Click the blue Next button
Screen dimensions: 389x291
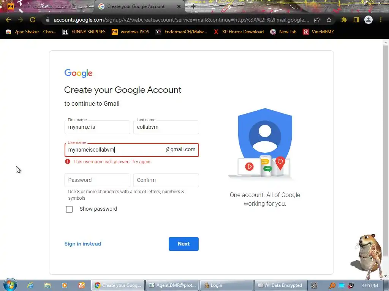[x=183, y=244]
